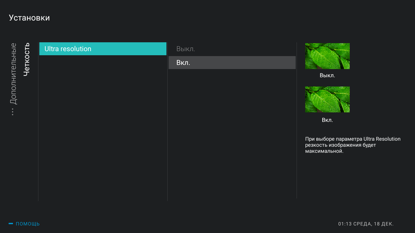Screen dimensions: 415x233
Task: Click divider between options and preview panel
Action: 297,122
